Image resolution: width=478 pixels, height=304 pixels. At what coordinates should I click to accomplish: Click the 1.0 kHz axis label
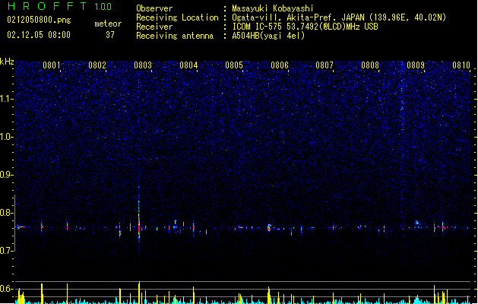point(7,137)
